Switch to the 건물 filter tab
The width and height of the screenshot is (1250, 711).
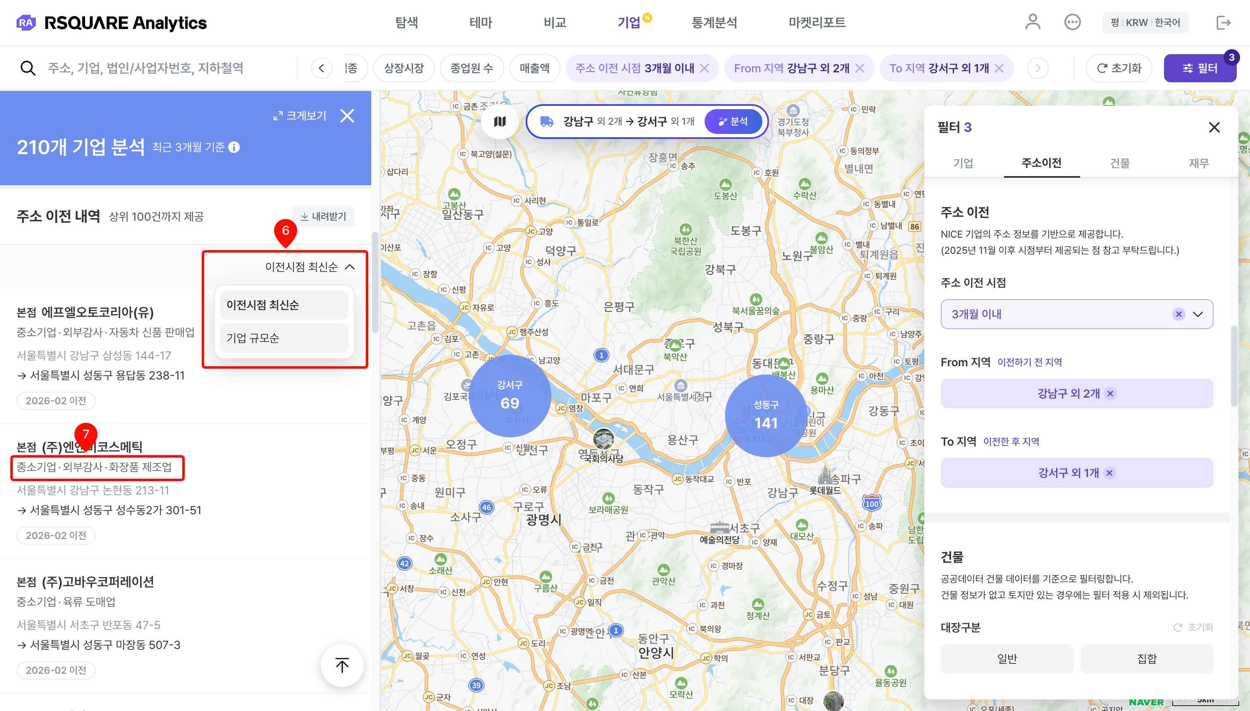[x=1120, y=163]
